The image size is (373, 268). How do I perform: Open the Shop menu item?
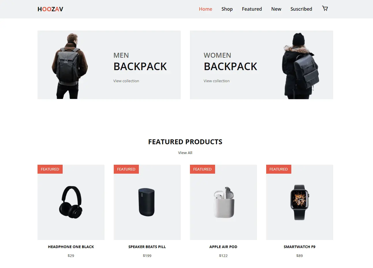pyautogui.click(x=227, y=9)
